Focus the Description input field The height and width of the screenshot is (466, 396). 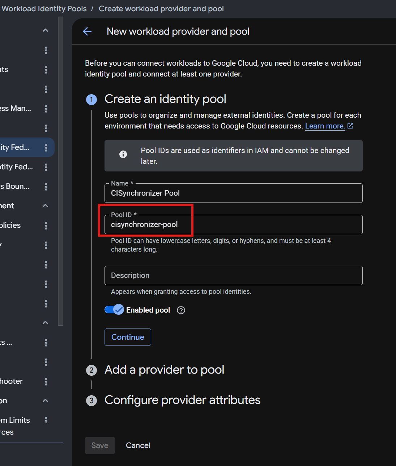click(x=234, y=275)
